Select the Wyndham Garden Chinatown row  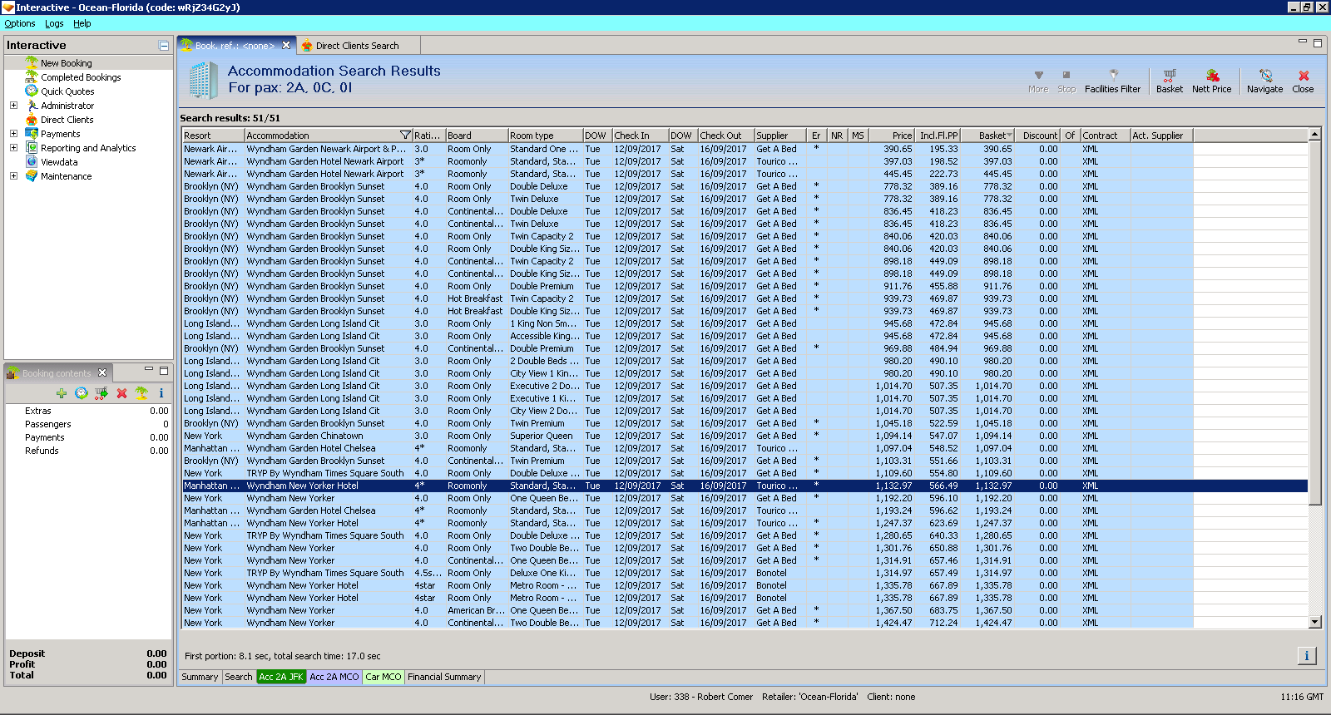click(x=745, y=436)
